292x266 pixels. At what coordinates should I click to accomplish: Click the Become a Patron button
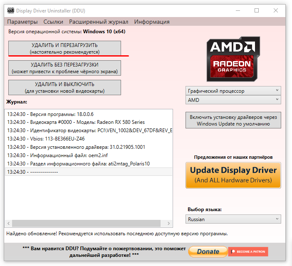(248, 251)
